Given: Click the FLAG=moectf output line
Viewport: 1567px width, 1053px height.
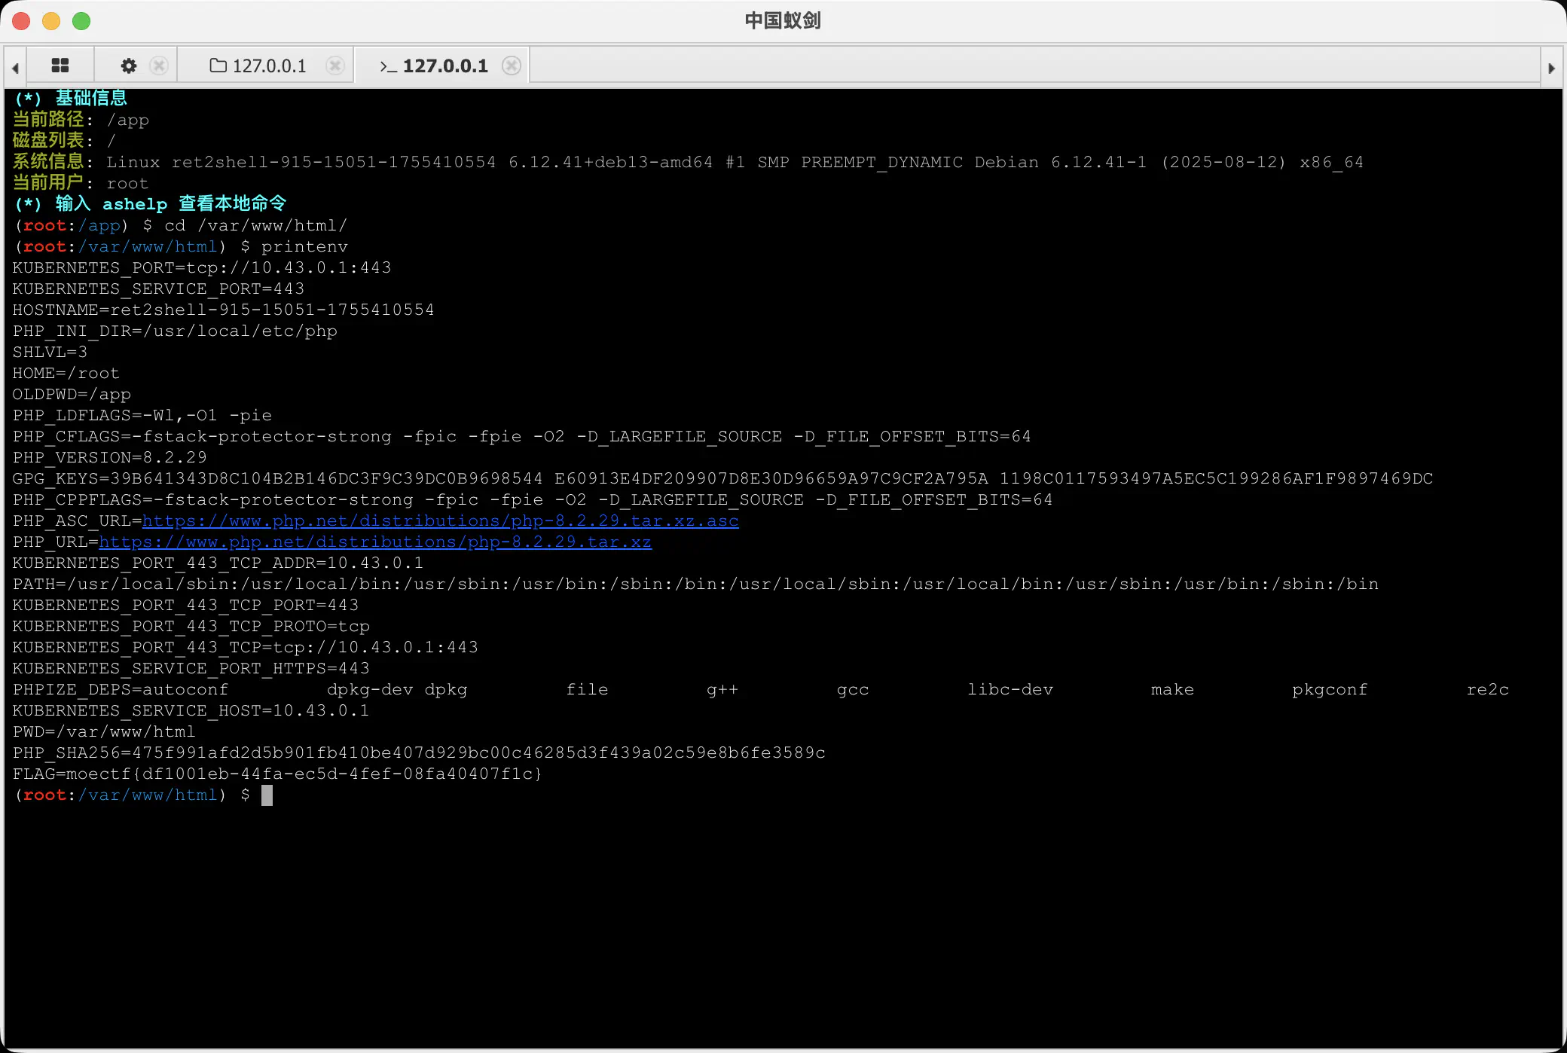Looking at the screenshot, I should (x=276, y=774).
